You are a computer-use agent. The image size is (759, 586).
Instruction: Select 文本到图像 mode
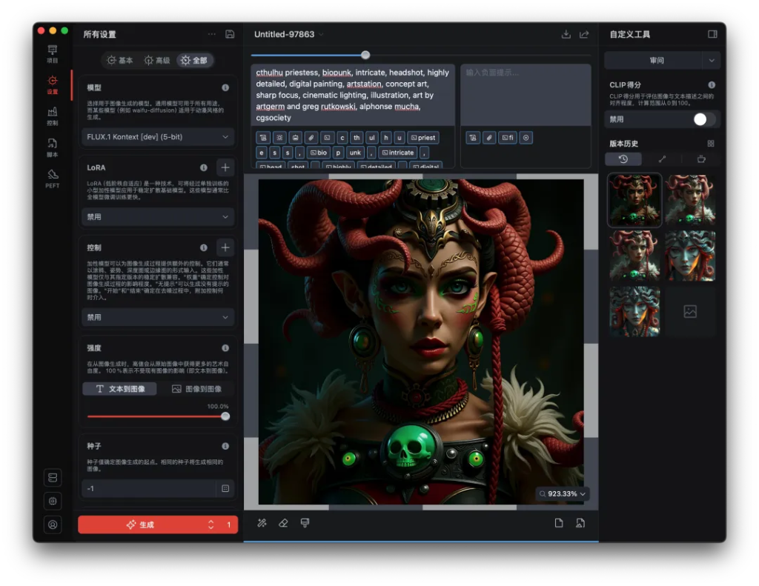click(119, 389)
